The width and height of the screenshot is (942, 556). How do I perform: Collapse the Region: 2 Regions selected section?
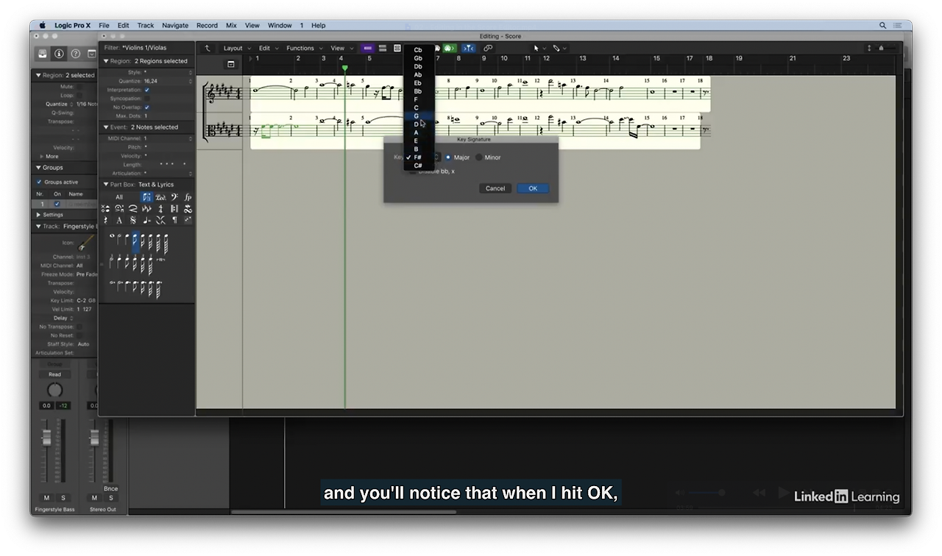[106, 61]
